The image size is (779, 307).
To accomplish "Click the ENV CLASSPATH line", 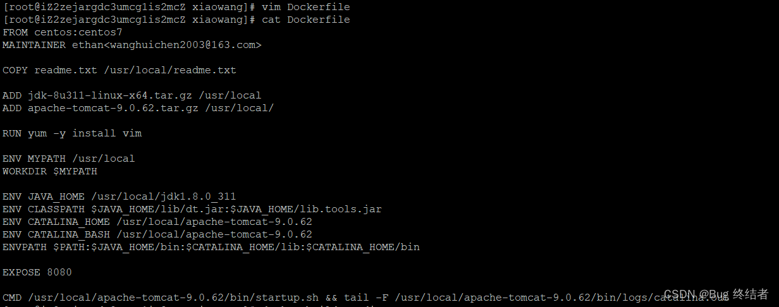I will (x=192, y=209).
